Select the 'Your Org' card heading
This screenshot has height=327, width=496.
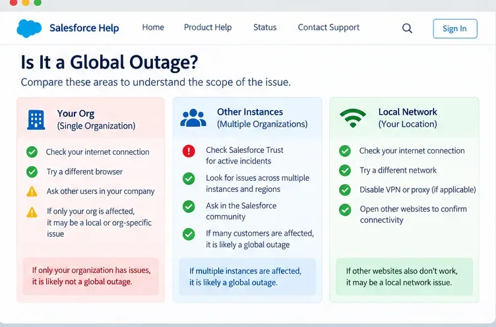tap(76, 113)
